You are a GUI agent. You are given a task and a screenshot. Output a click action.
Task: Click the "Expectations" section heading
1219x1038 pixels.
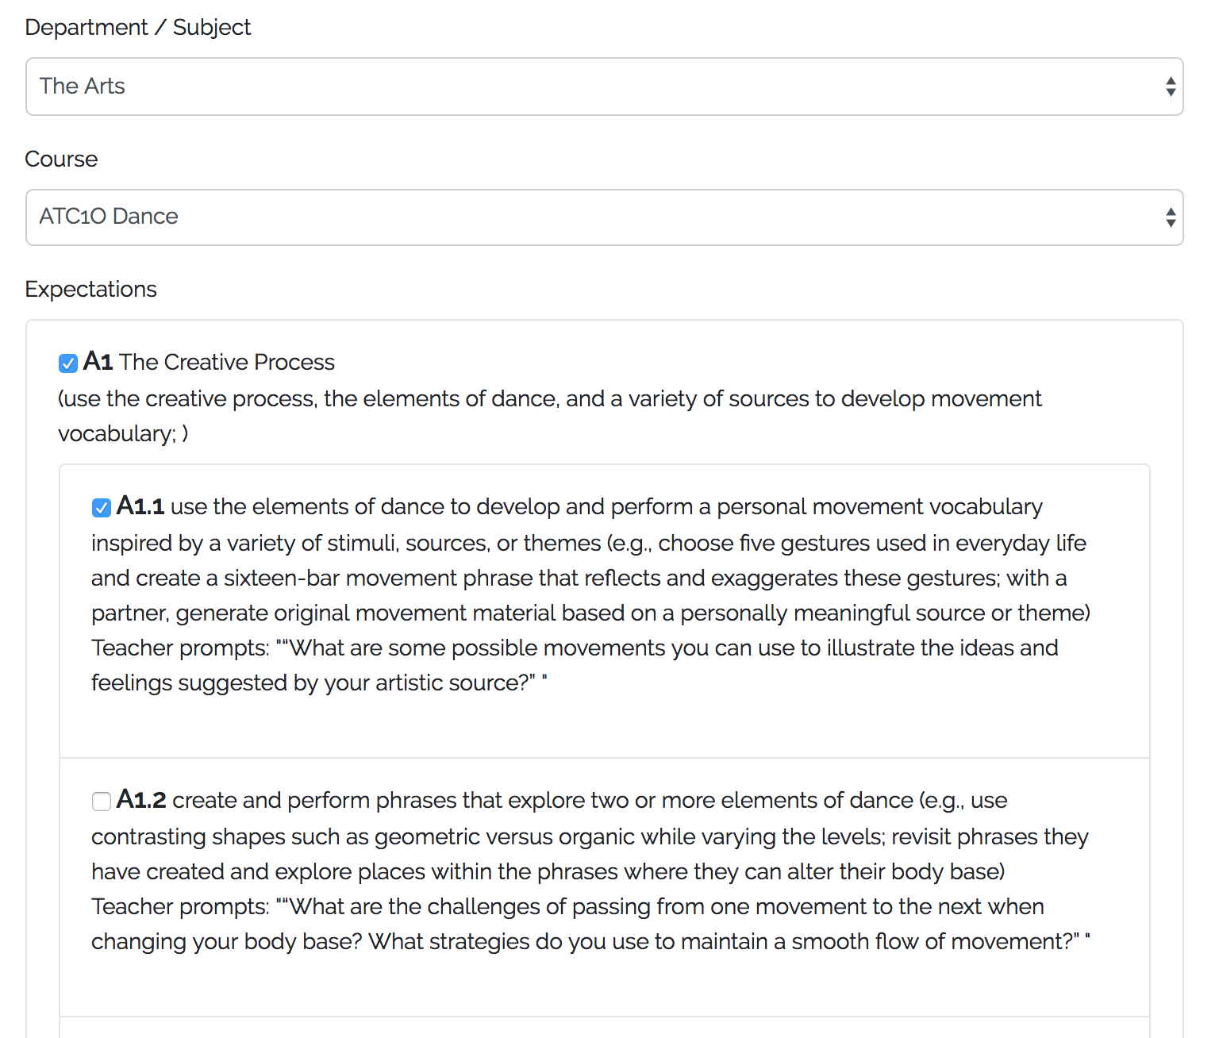(x=90, y=289)
